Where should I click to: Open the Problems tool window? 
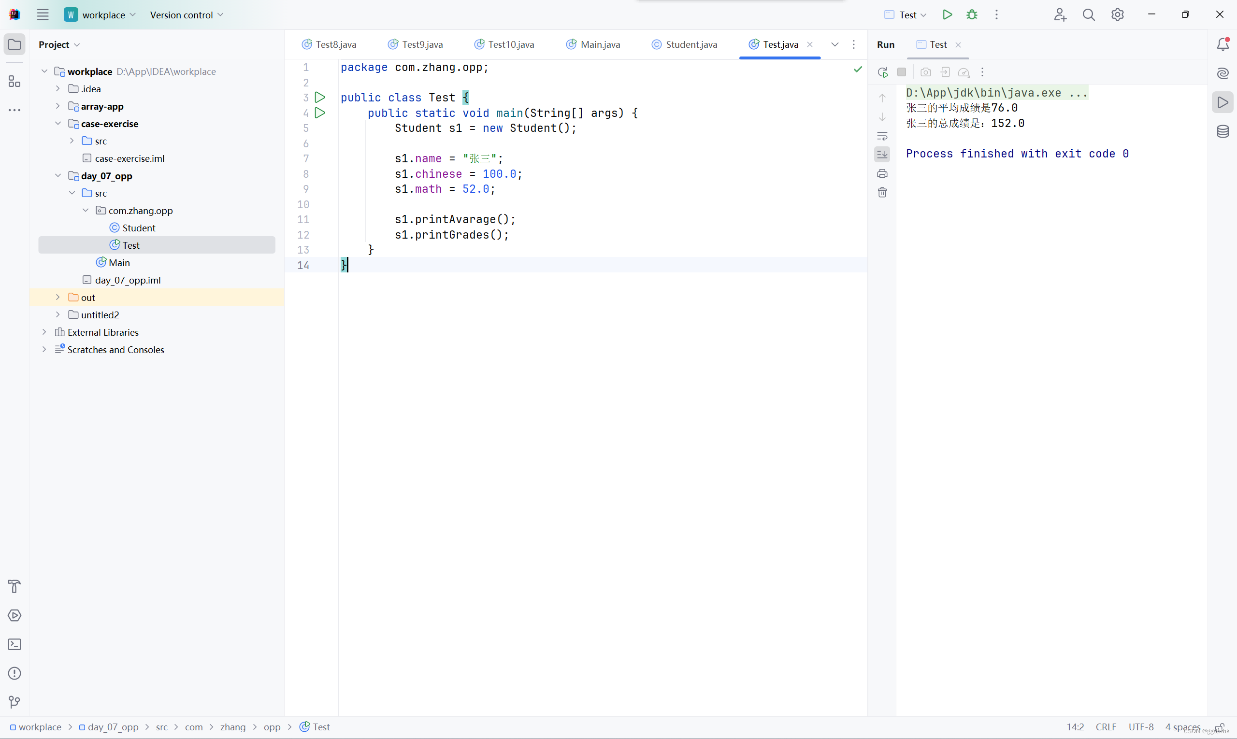14,673
